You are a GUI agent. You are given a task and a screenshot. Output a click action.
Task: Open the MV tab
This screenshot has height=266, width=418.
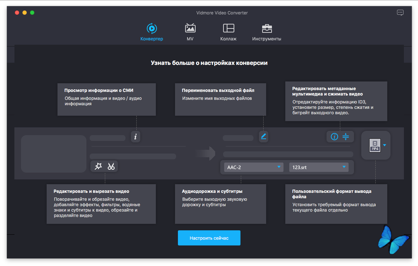pos(190,32)
